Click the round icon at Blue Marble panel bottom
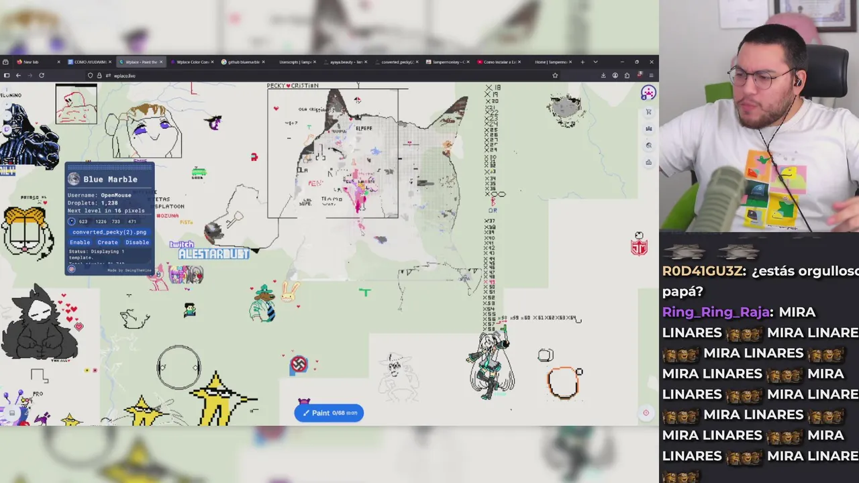Screen dimensions: 859x483 pos(72,269)
